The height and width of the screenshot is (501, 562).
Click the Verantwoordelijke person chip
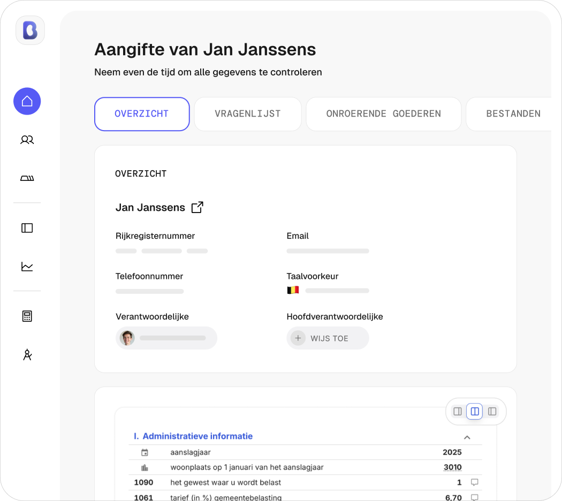pos(166,338)
